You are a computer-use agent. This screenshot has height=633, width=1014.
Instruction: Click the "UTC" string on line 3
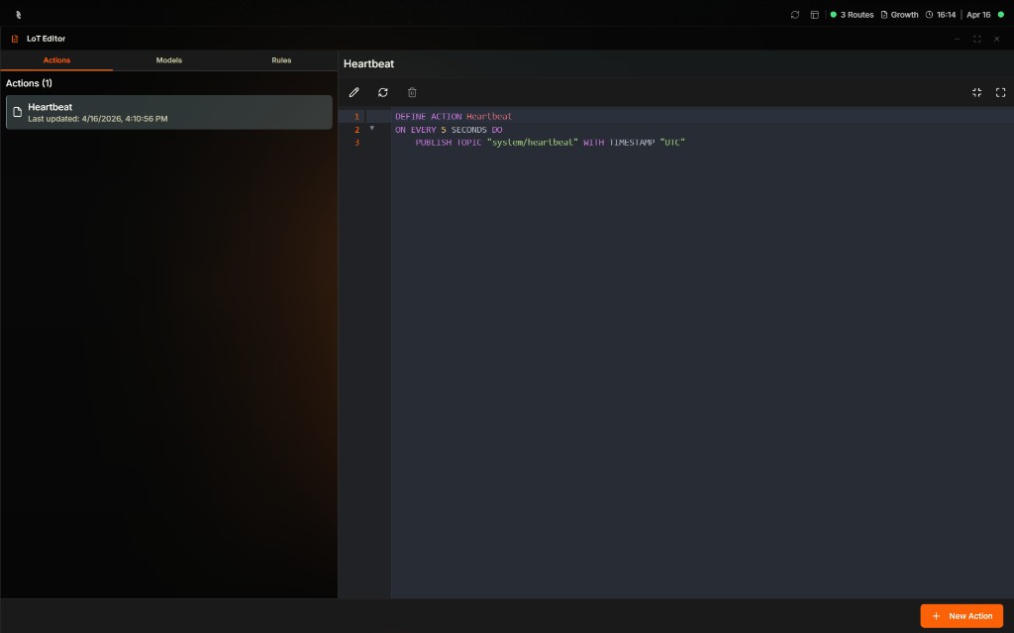click(672, 143)
